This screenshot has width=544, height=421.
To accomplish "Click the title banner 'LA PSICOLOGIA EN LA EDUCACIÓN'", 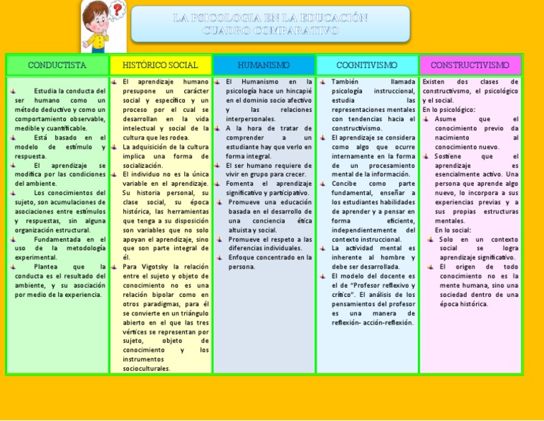I will [271, 24].
